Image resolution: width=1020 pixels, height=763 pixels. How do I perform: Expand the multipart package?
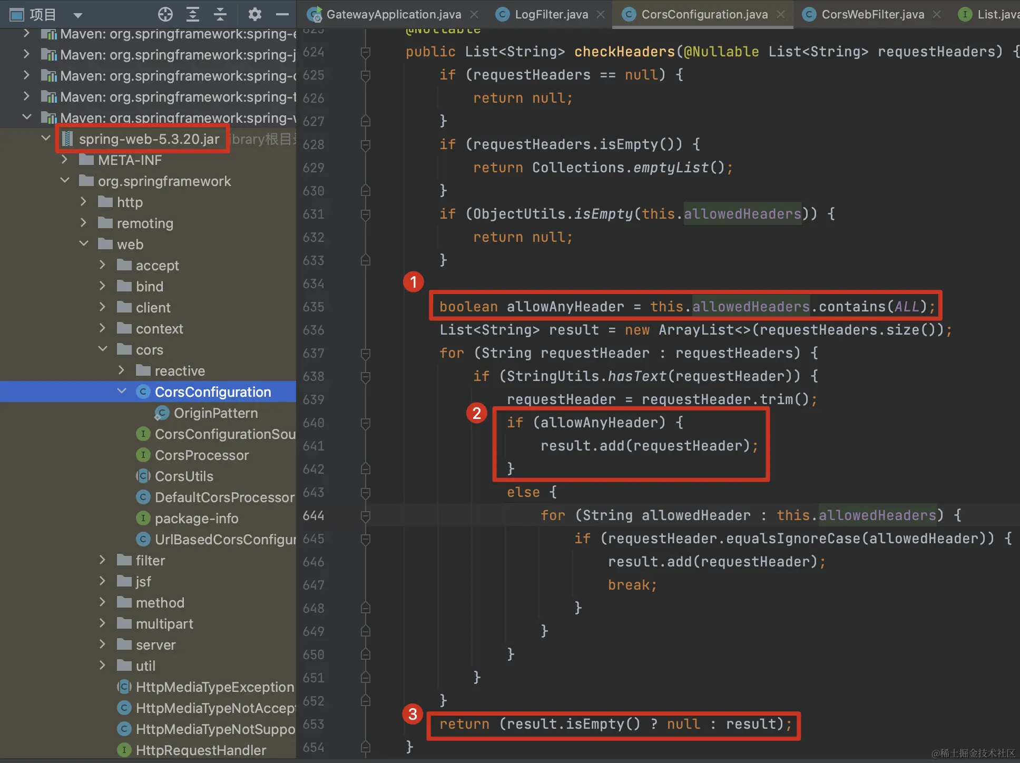[102, 623]
